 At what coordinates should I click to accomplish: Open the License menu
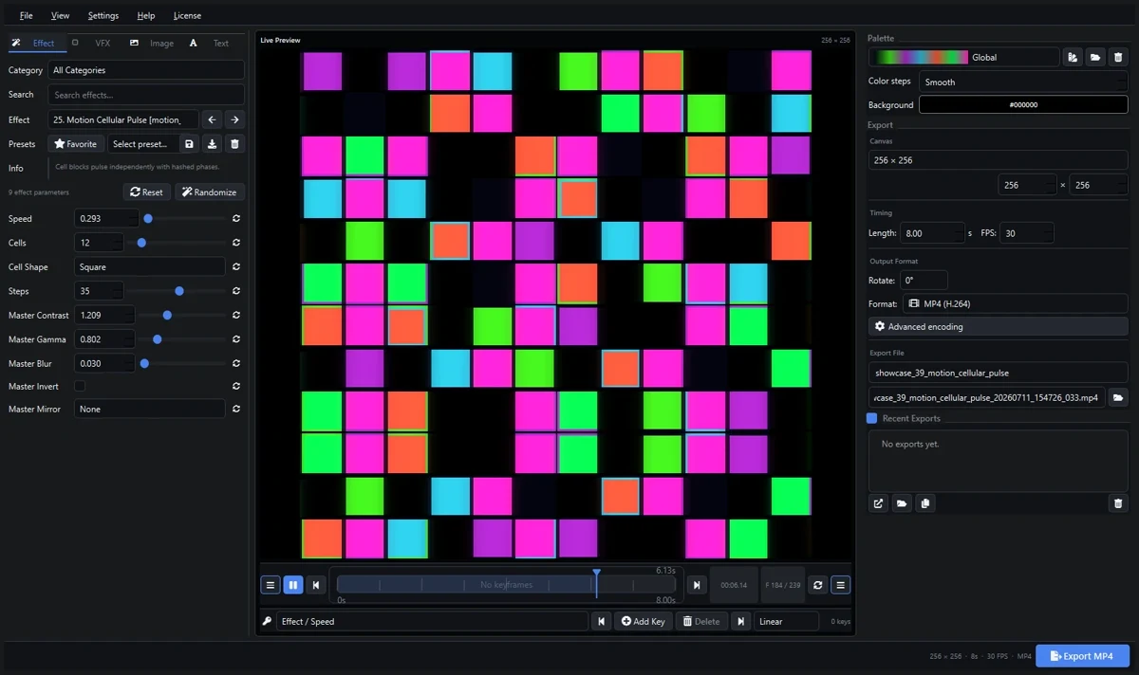(187, 15)
